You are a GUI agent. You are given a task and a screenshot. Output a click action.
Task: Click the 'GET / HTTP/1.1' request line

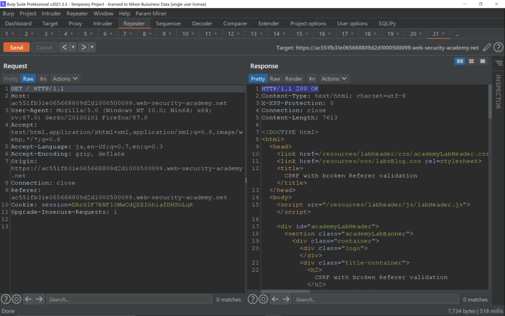click(37, 88)
